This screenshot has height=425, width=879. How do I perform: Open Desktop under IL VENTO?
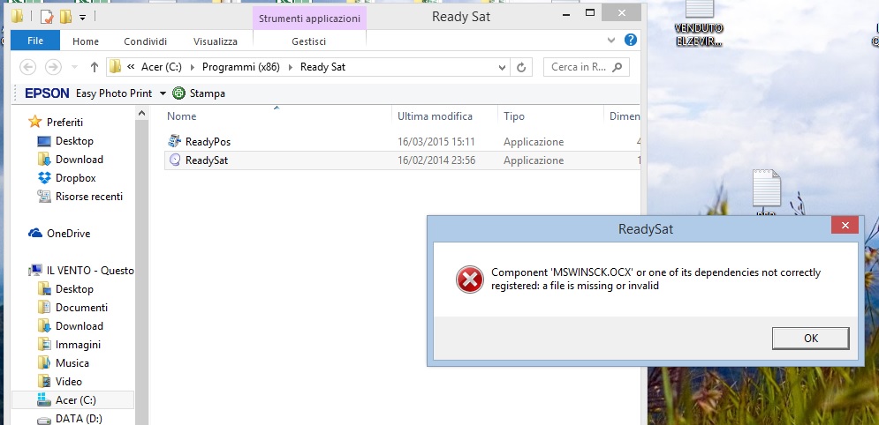[x=74, y=289]
